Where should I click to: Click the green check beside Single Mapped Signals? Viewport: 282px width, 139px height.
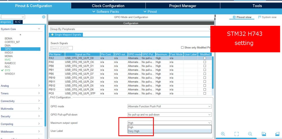[52, 35]
